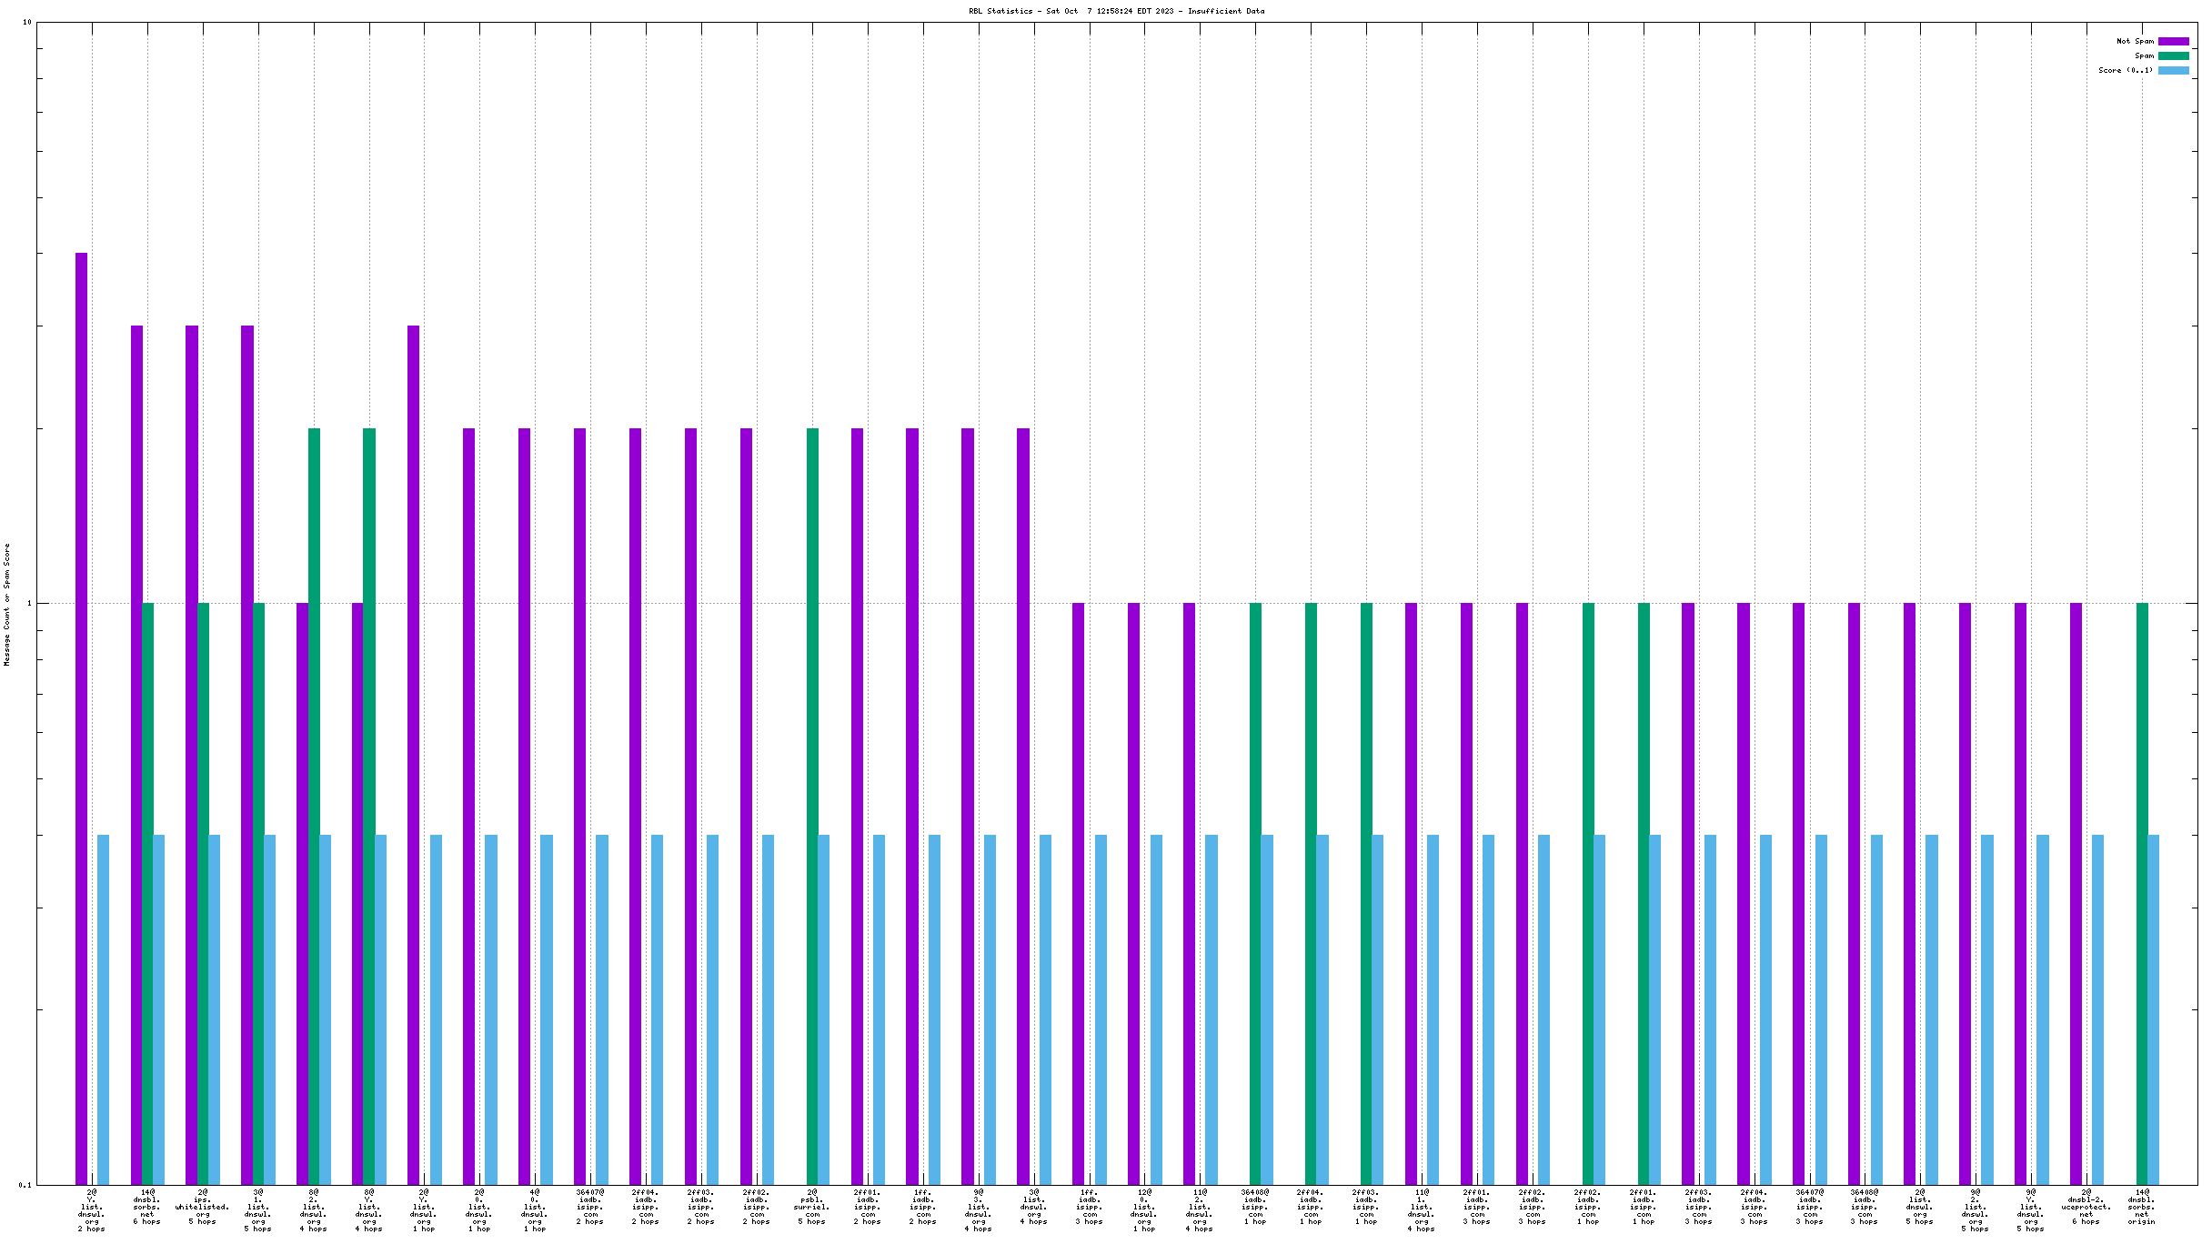The height and width of the screenshot is (1244, 2212).
Task: Click the dnsbl-2.uceprotect.net 6 hops label
Action: tap(2086, 1207)
